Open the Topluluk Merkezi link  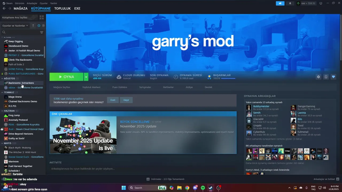click(x=91, y=87)
